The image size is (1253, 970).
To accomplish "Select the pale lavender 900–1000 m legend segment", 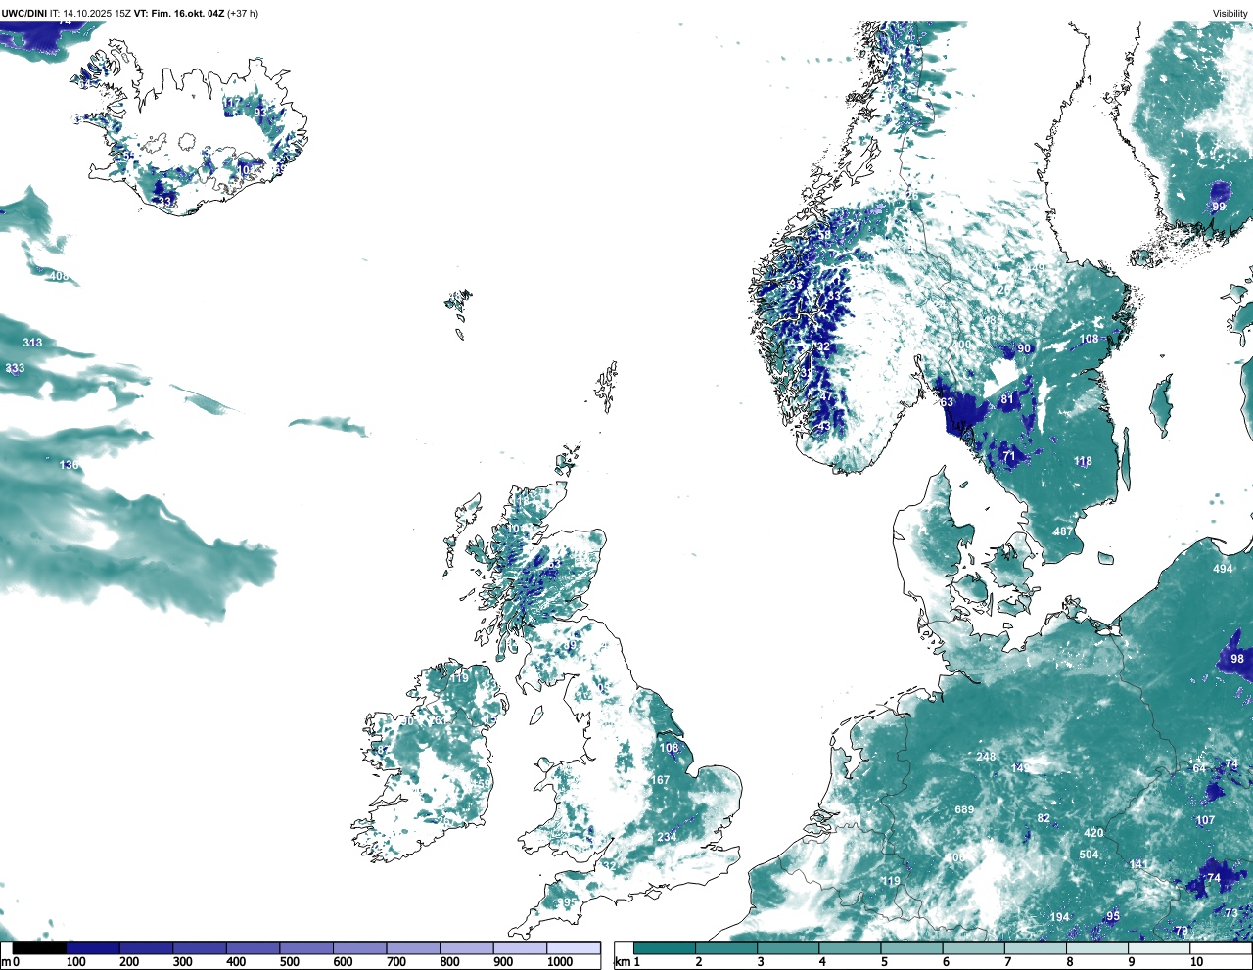I will [520, 947].
